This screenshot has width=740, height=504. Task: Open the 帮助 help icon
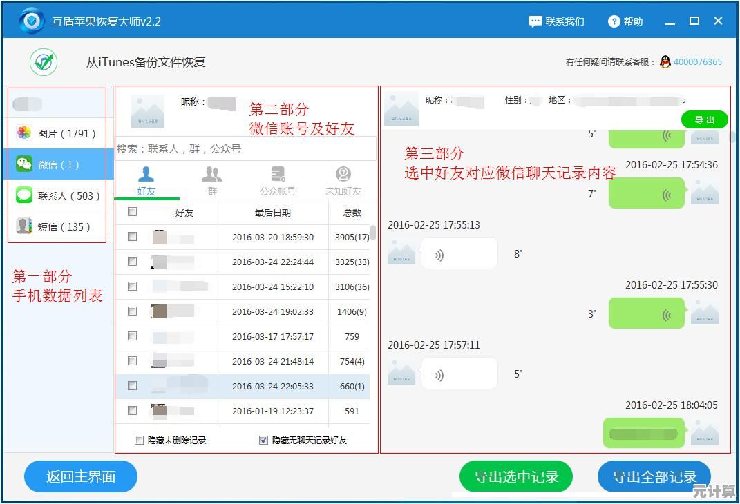pyautogui.click(x=614, y=21)
